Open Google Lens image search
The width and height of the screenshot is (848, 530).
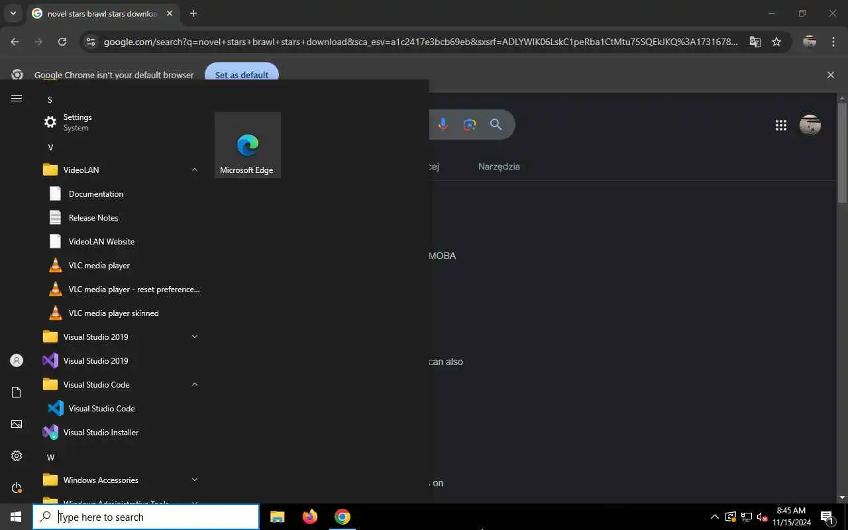click(470, 124)
